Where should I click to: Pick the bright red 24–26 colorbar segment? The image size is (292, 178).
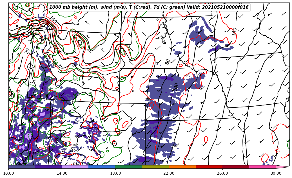pyautogui.click(x=209, y=167)
